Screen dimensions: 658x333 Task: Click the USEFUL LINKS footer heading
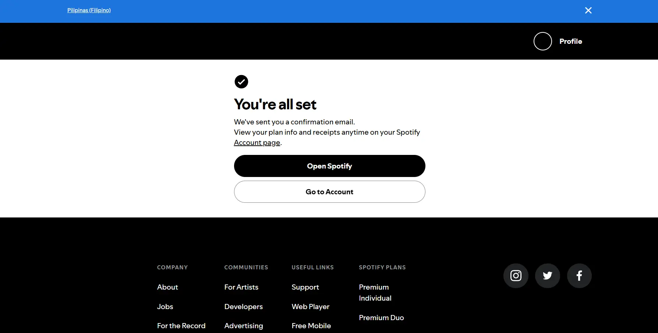point(313,268)
